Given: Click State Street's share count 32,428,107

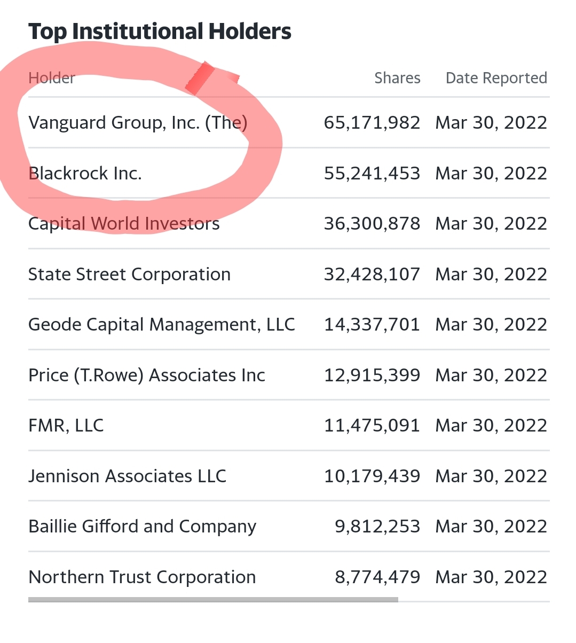Looking at the screenshot, I should pos(372,275).
